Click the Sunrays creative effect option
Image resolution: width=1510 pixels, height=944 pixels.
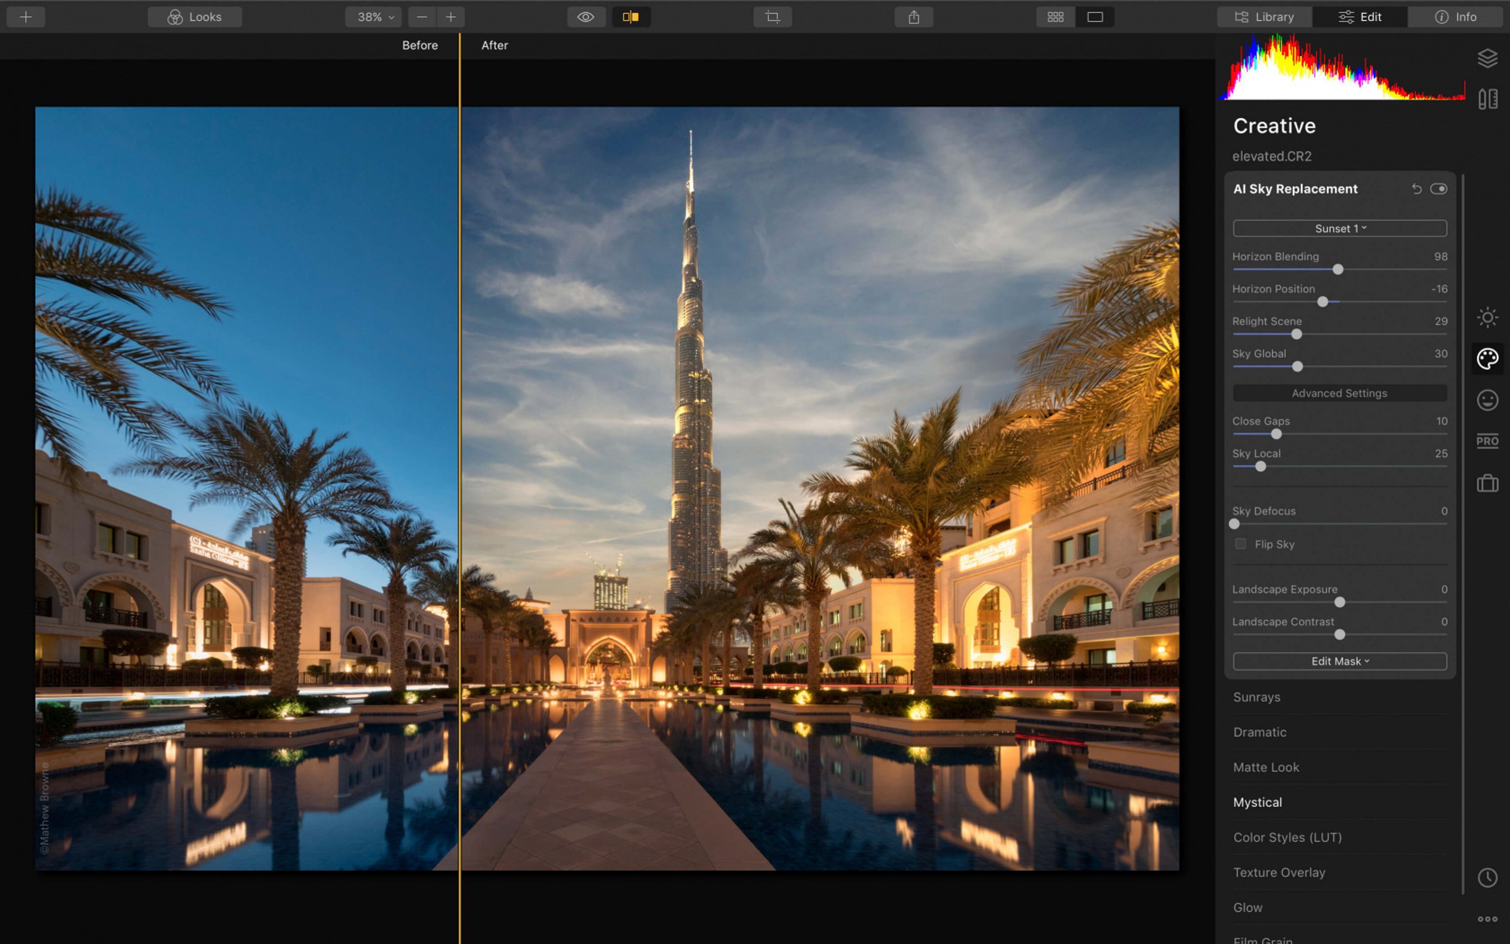(x=1257, y=696)
